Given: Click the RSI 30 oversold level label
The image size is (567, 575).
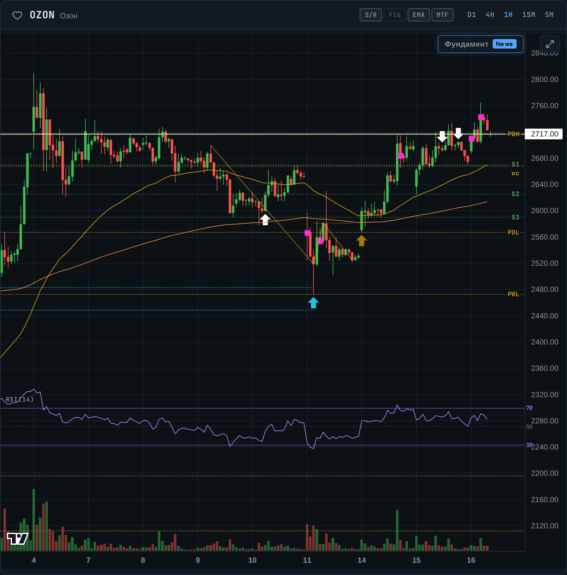Looking at the screenshot, I should tap(529, 445).
